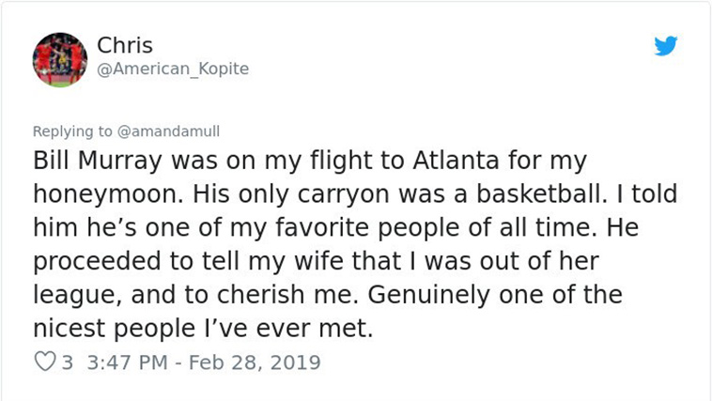Click the like count number 3
The height and width of the screenshot is (401, 712).
click(x=67, y=362)
